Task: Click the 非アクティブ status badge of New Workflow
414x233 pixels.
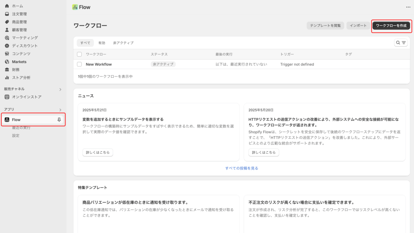Action: [x=163, y=64]
